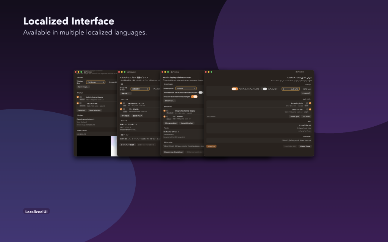Click the Clear Selection button
The height and width of the screenshot is (242, 388).
(x=94, y=110)
